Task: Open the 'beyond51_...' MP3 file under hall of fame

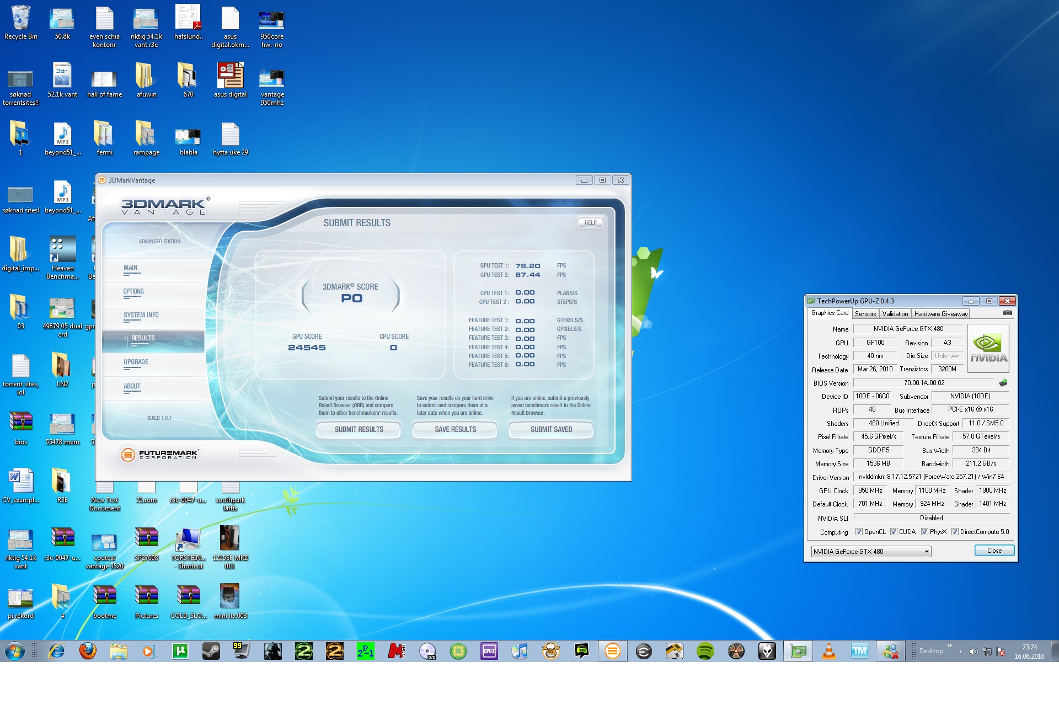Action: tap(63, 139)
